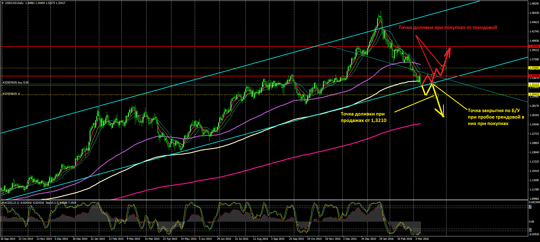The height and width of the screenshot is (242, 540).
Task: Click the 22 Oct 2014 date label
Action: pos(26,239)
